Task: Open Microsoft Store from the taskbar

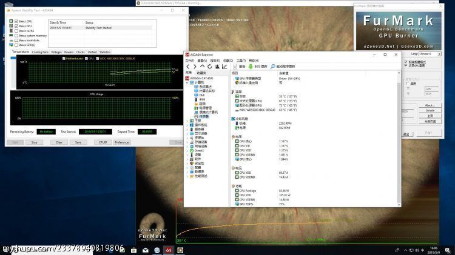Action: coord(134,250)
